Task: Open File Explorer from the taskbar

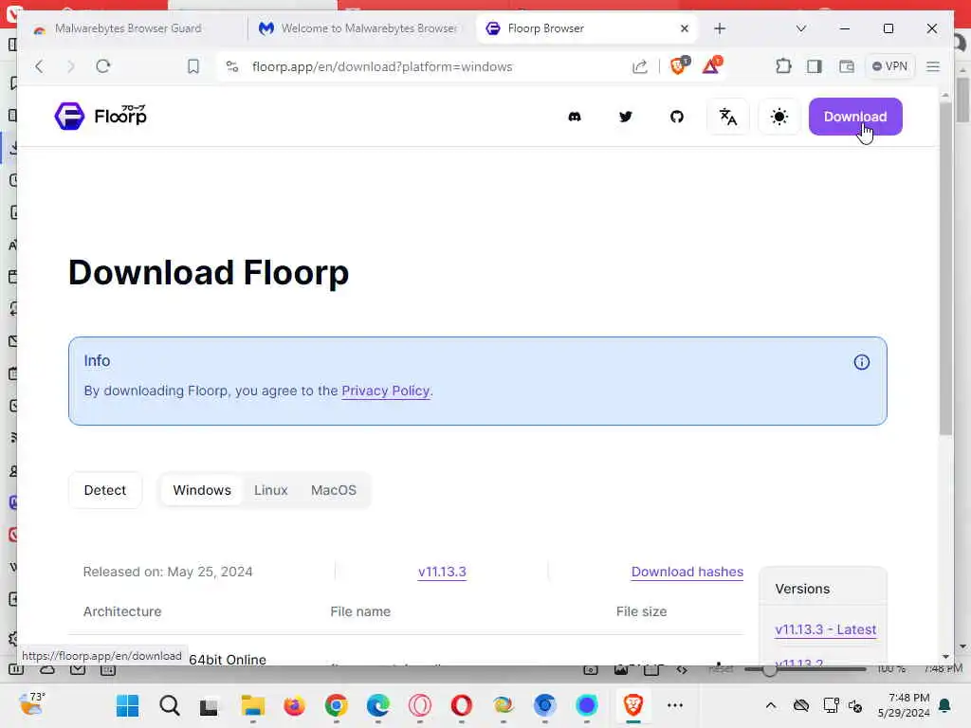Action: 252,705
